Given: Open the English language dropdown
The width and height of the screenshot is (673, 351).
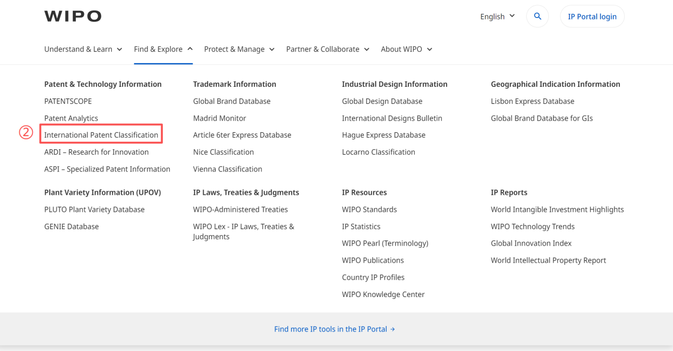Looking at the screenshot, I should pyautogui.click(x=497, y=16).
